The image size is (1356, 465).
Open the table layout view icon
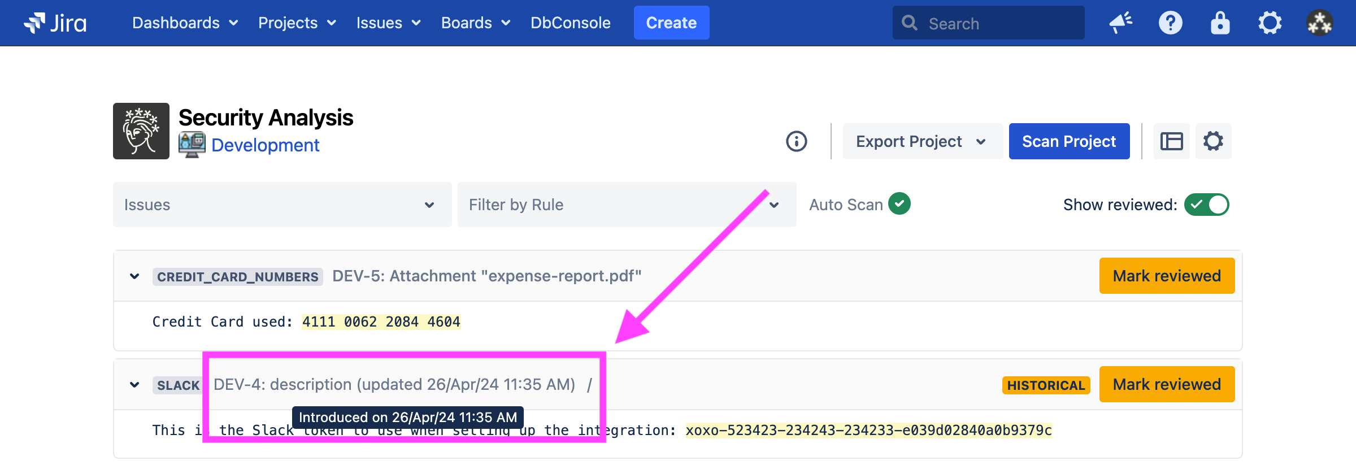pos(1171,141)
